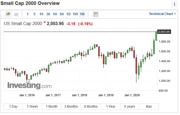Show the 1 Week range
The image size is (180, 115).
point(32,107)
